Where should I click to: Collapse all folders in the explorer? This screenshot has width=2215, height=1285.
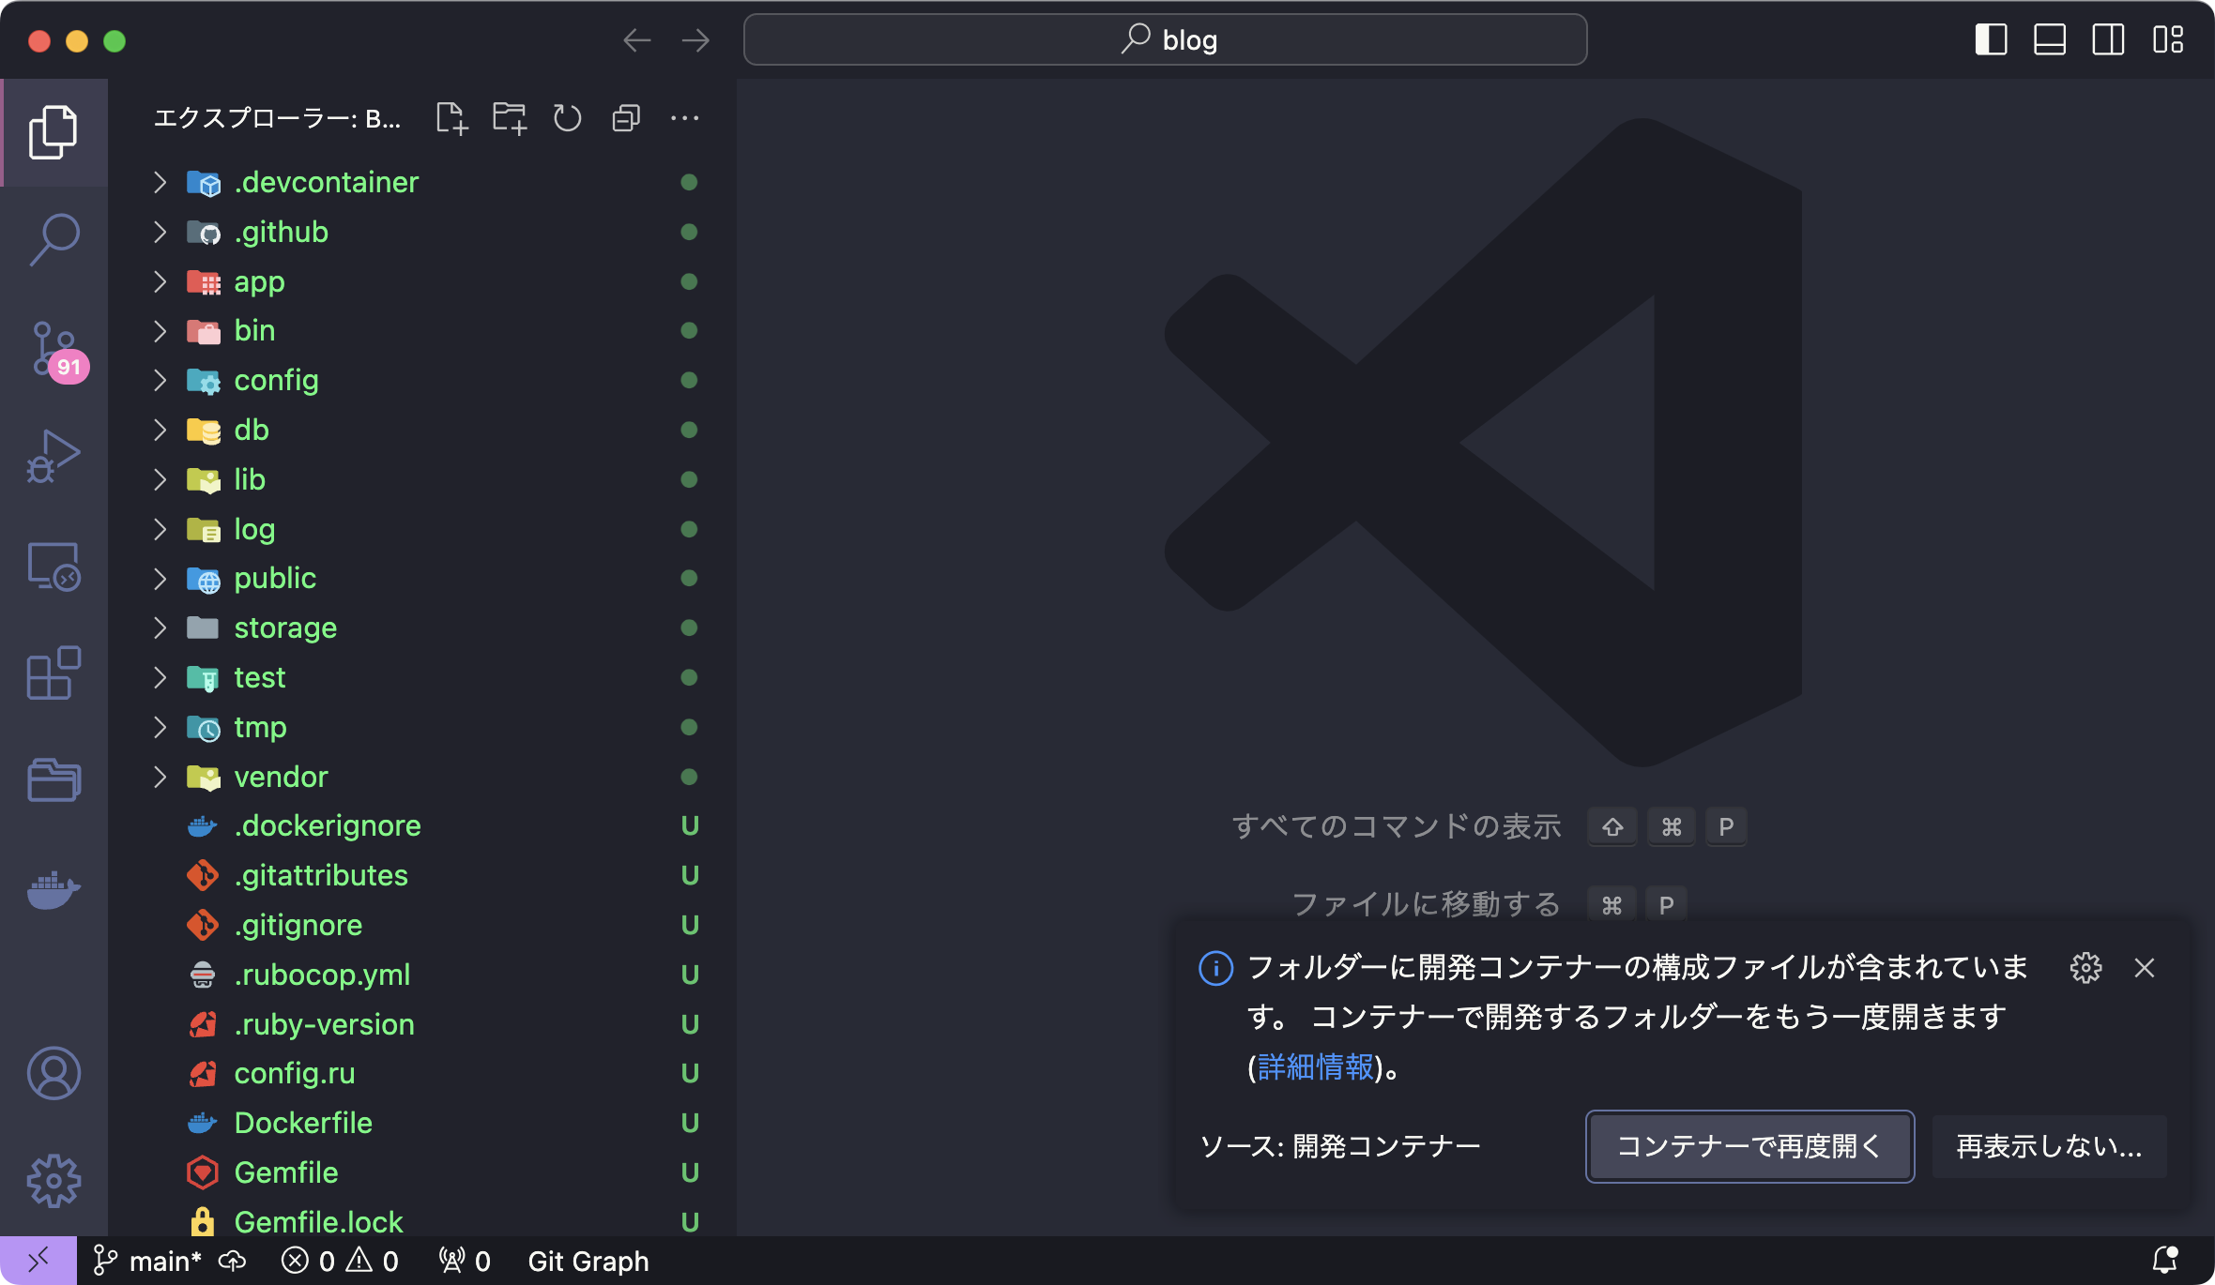click(x=626, y=118)
